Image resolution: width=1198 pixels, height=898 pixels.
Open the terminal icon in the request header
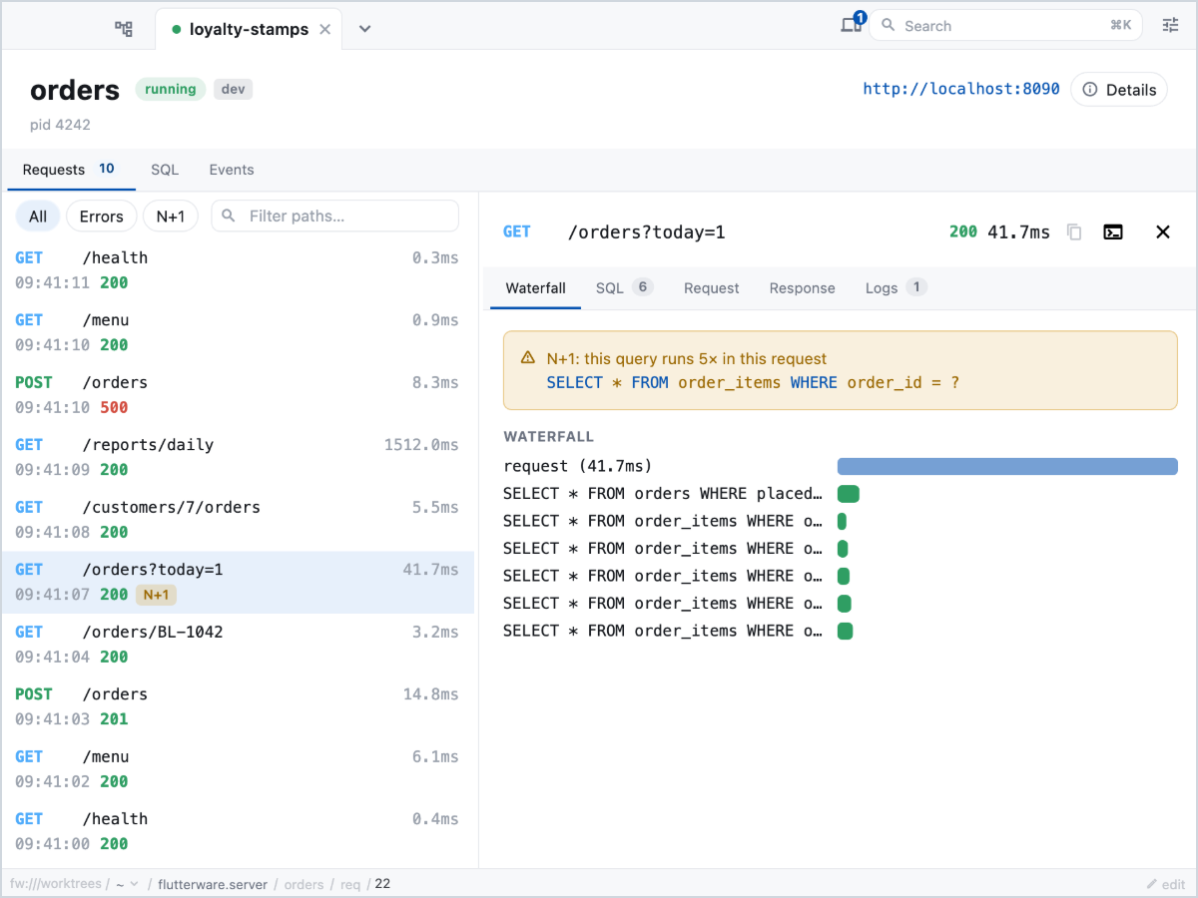tap(1113, 231)
